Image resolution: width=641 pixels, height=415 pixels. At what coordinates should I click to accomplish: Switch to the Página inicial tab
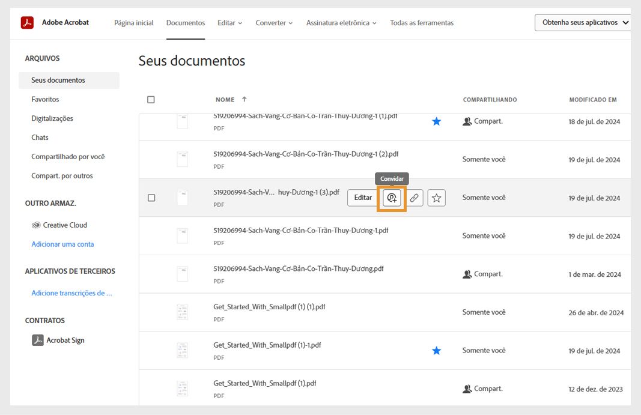coord(135,22)
